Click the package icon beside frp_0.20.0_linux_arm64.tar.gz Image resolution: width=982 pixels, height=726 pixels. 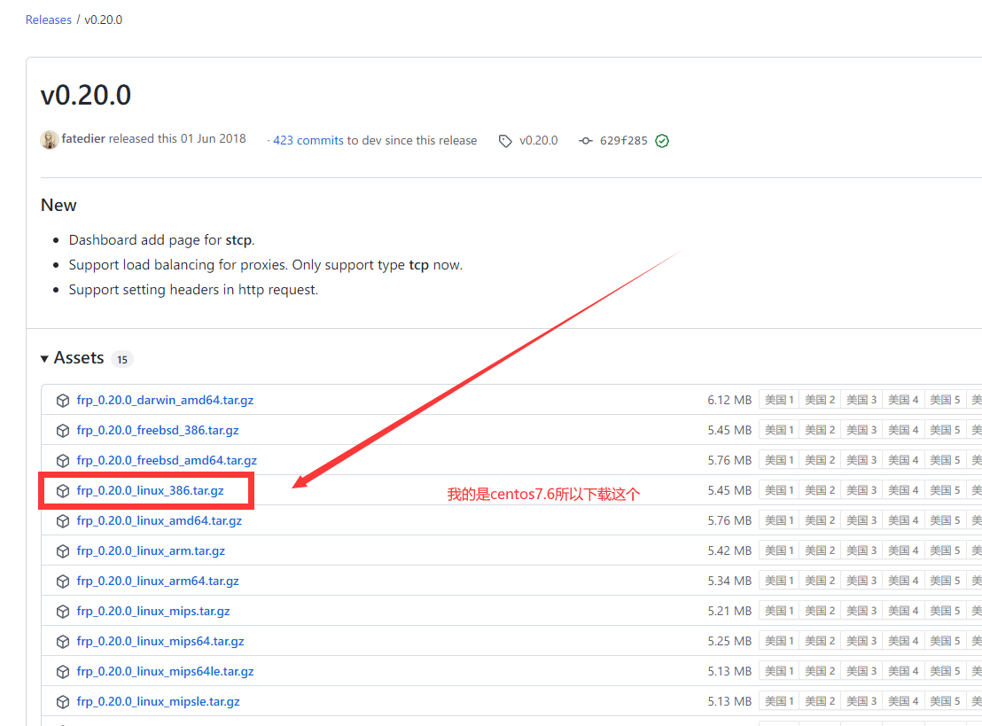point(63,581)
